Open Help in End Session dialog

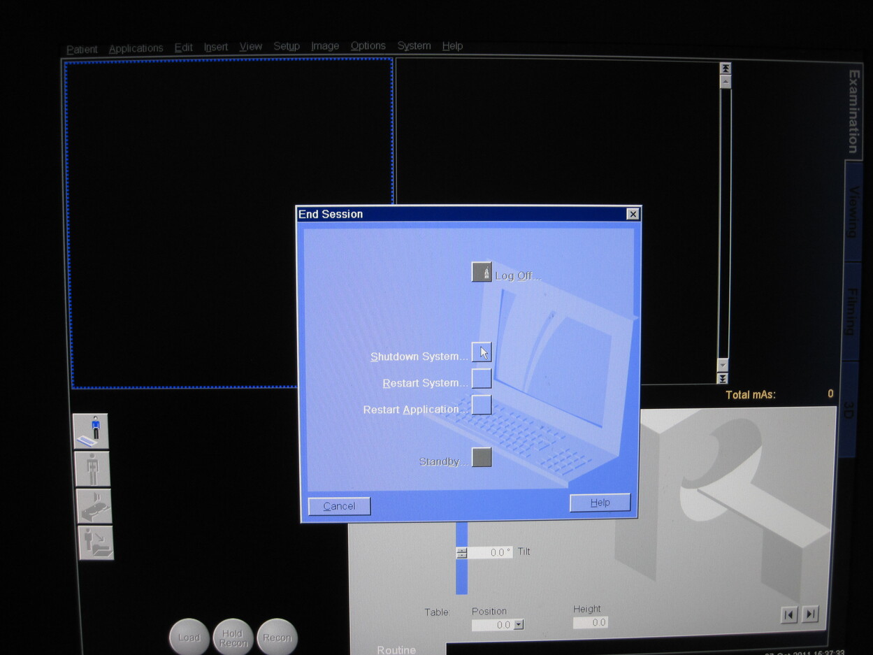[600, 503]
